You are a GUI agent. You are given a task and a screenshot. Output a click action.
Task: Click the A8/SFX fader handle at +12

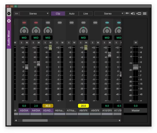pos(86,47)
